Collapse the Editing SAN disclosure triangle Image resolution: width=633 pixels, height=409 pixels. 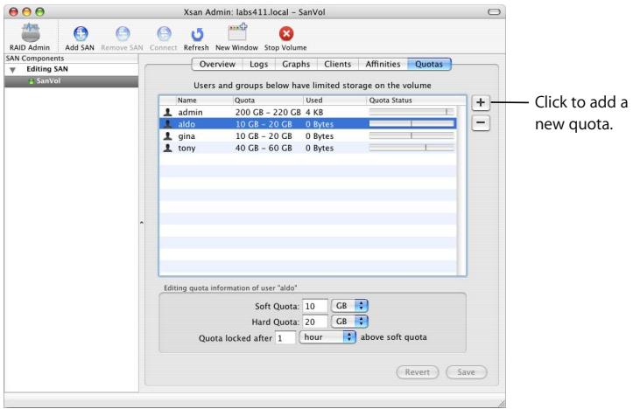pos(12,70)
